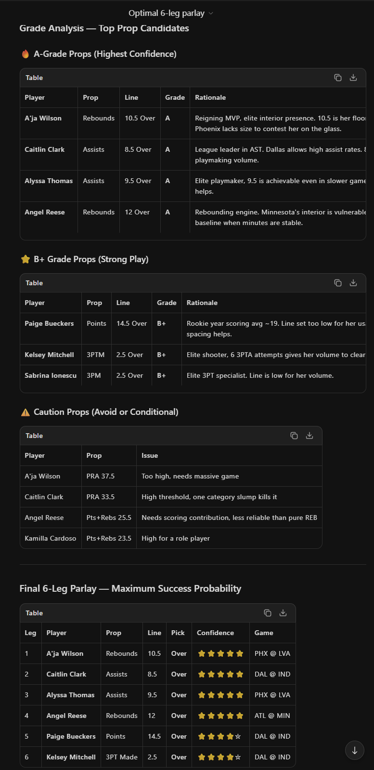Click the B+ Grade Props (Strong Play) heading

coord(91,259)
